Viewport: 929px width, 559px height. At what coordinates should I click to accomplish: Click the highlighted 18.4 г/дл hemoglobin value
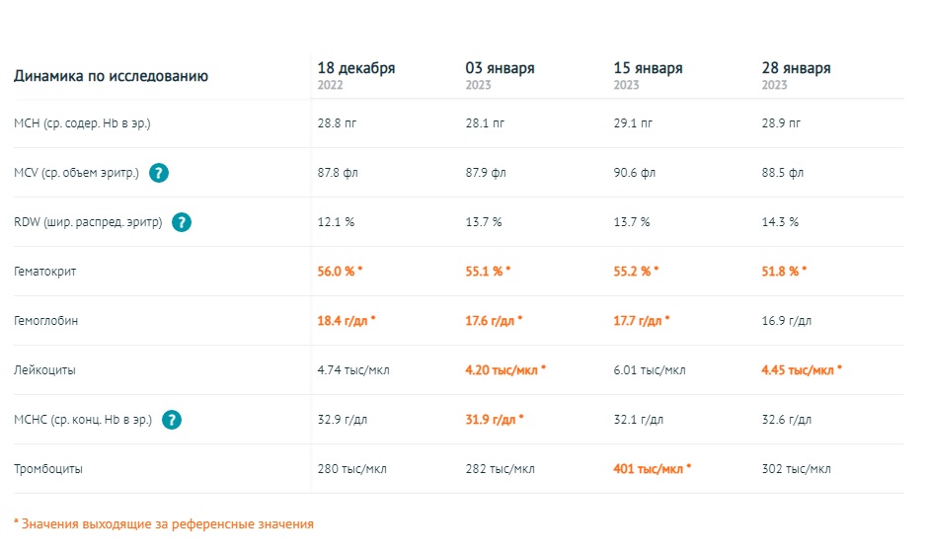[344, 321]
